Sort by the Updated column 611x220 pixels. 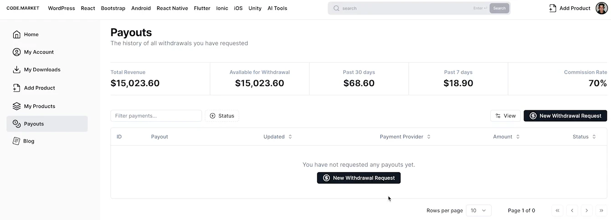(x=277, y=137)
